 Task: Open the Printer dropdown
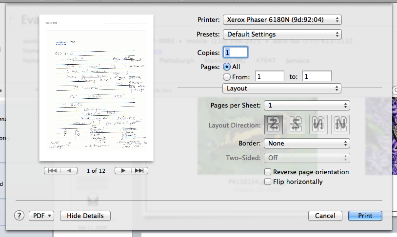coord(282,19)
